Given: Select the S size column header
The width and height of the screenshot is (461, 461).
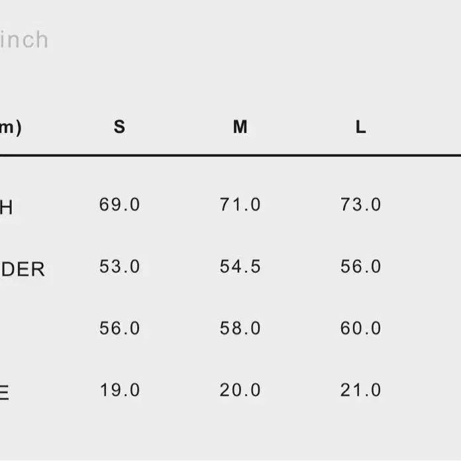Looking at the screenshot, I should [x=119, y=127].
